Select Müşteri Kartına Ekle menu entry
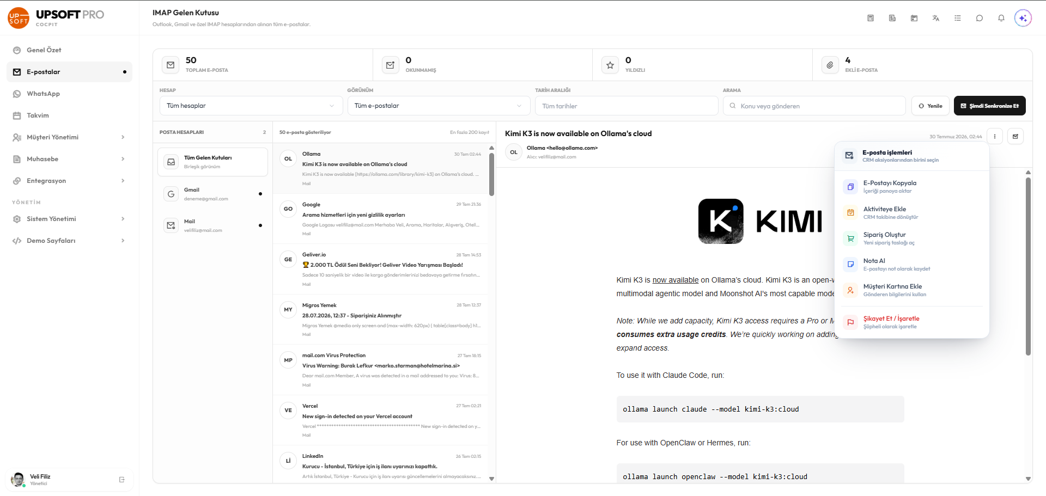The image size is (1046, 496). [x=911, y=290]
